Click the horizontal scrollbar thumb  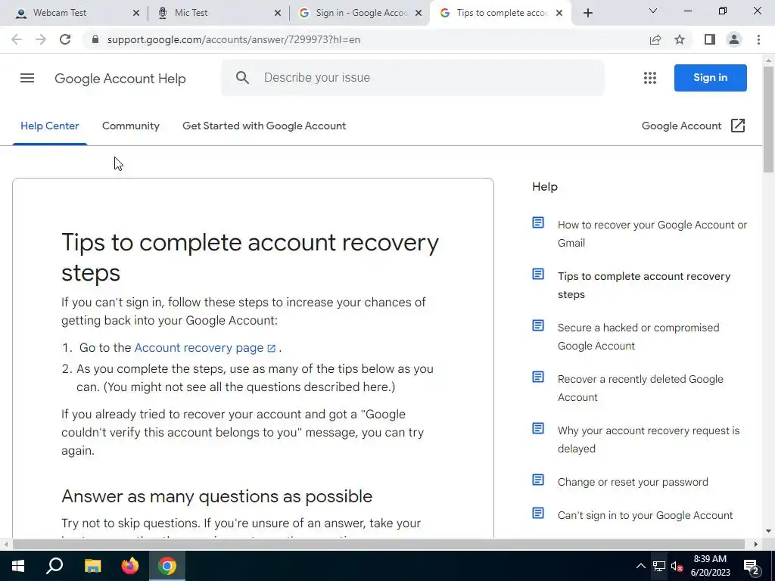378,545
